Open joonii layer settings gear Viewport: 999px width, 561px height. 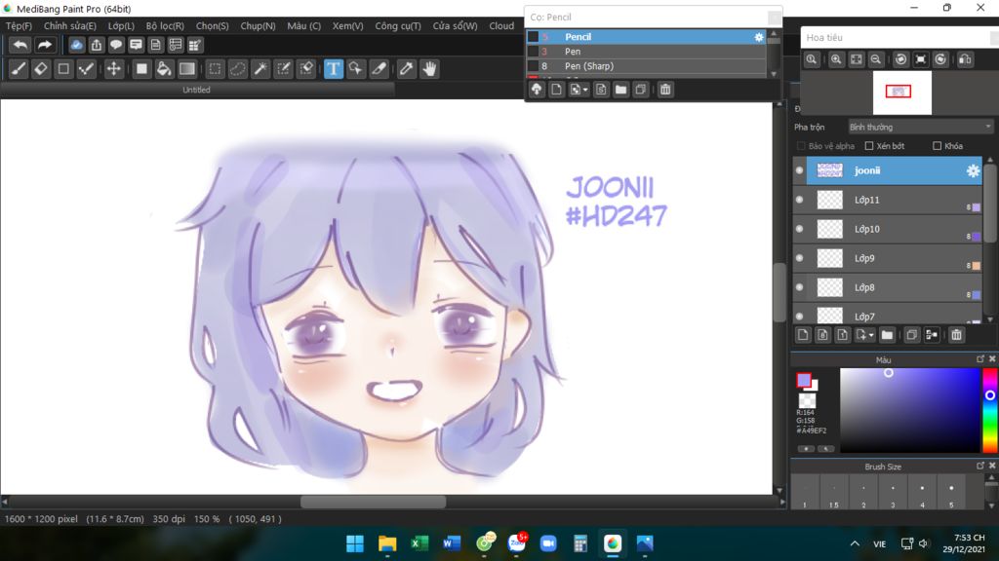(x=973, y=170)
